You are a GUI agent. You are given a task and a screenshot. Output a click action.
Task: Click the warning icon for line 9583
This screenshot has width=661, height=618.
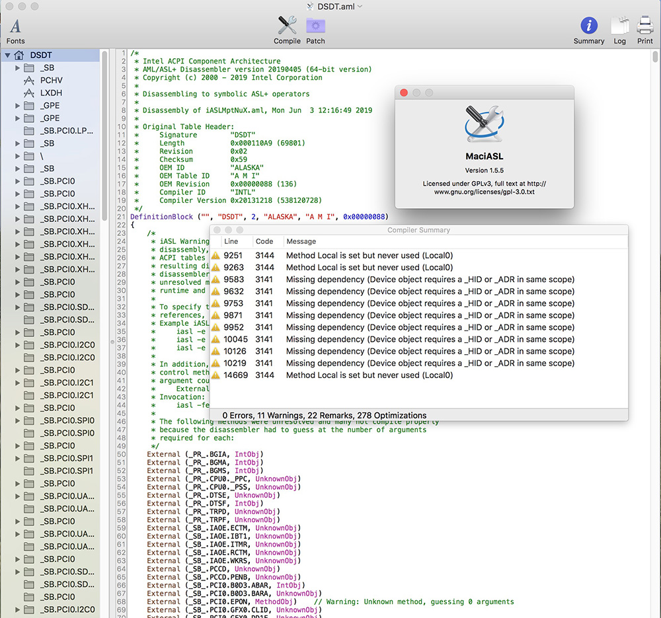216,280
